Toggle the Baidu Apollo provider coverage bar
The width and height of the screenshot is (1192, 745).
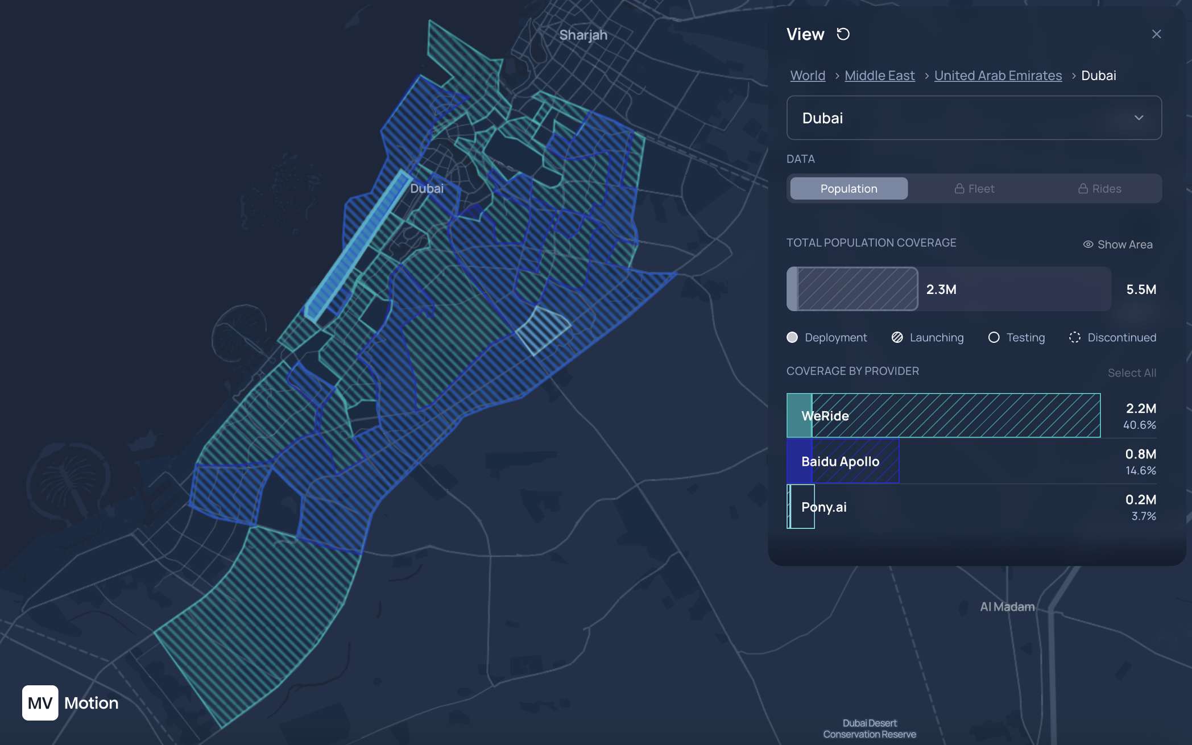coord(843,461)
